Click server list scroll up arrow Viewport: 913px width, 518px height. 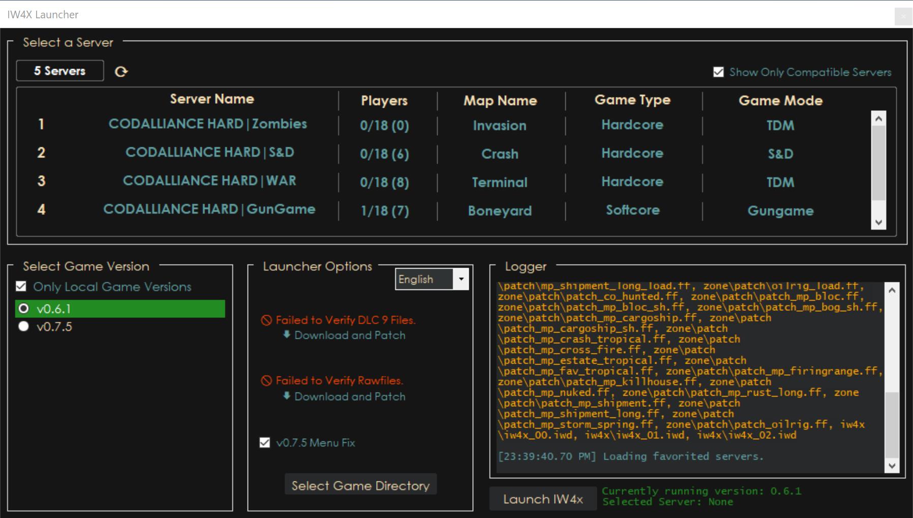click(878, 118)
